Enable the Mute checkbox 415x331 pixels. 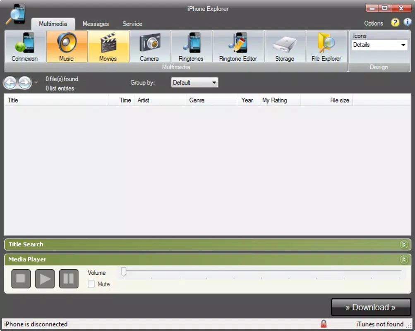pos(91,284)
